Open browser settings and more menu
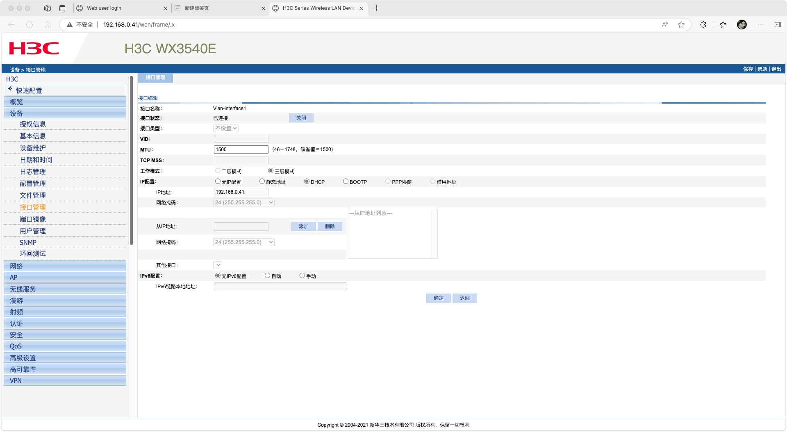787x432 pixels. 761,25
